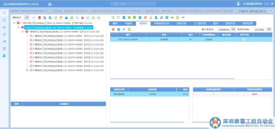
Task: Click the red trash delete icon
Action: [39, 18]
